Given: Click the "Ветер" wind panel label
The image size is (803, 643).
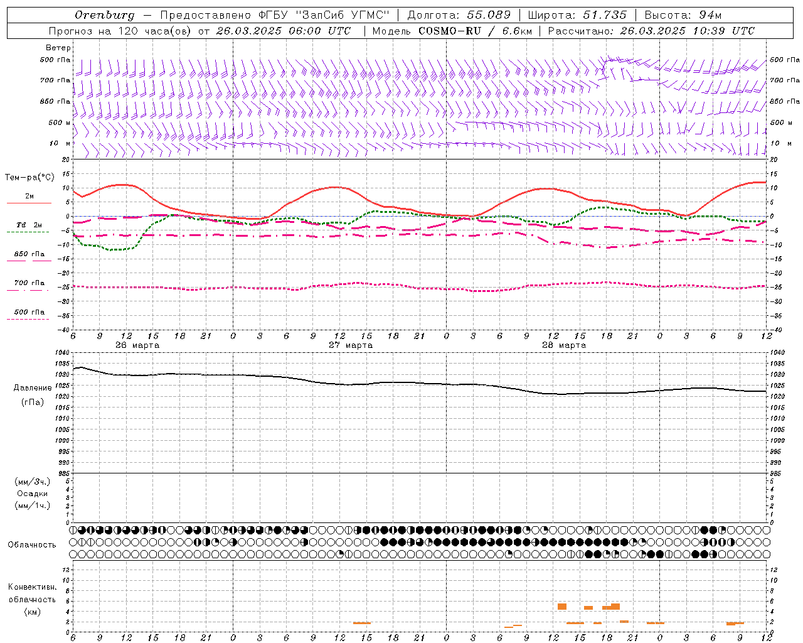Looking at the screenshot, I should pos(58,48).
